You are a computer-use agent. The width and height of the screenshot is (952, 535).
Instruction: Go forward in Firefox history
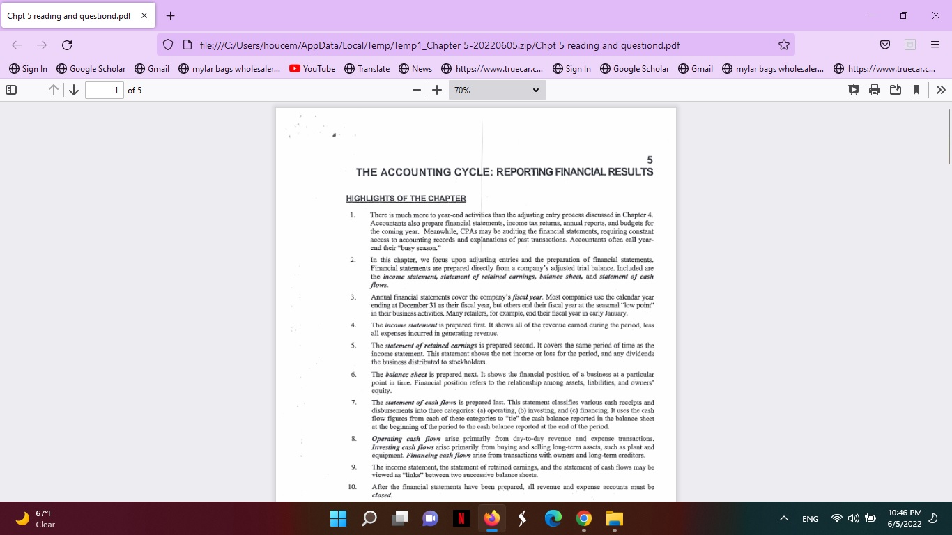(42, 45)
